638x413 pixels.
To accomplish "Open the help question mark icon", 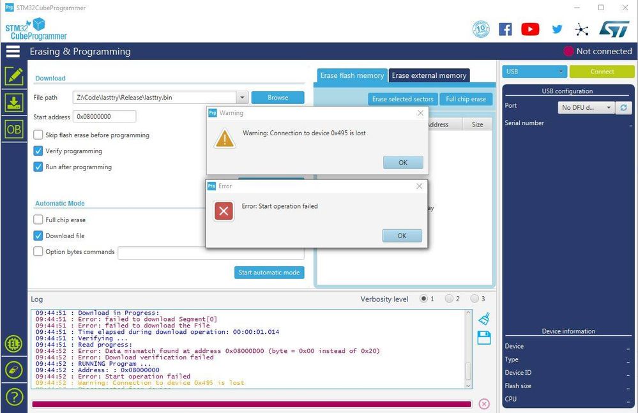I will tap(14, 397).
